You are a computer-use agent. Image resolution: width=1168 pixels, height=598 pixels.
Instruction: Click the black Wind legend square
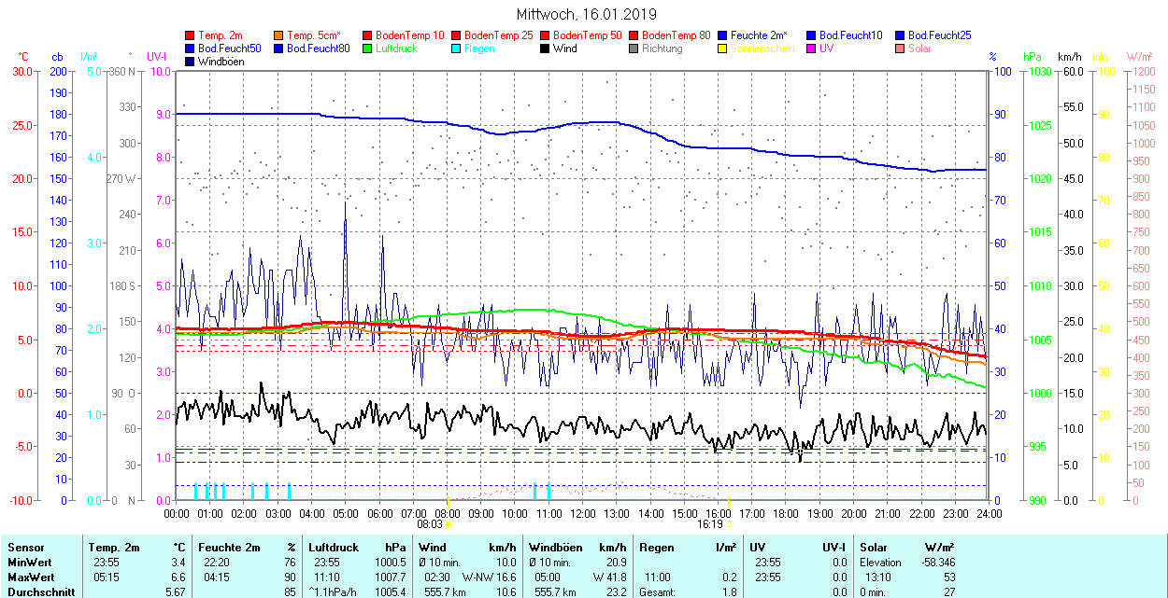tap(545, 49)
